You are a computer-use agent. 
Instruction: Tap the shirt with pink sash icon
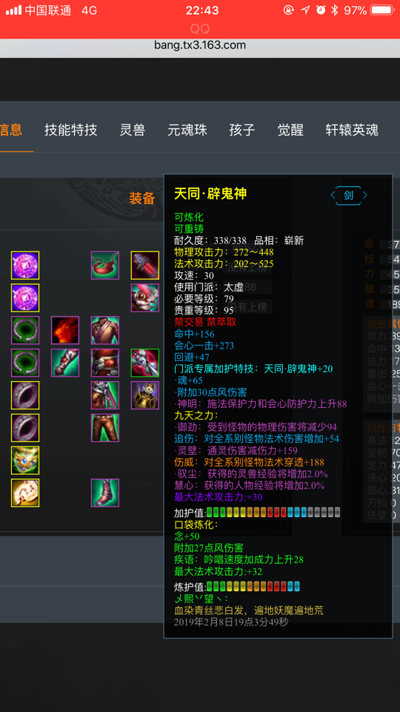click(105, 330)
